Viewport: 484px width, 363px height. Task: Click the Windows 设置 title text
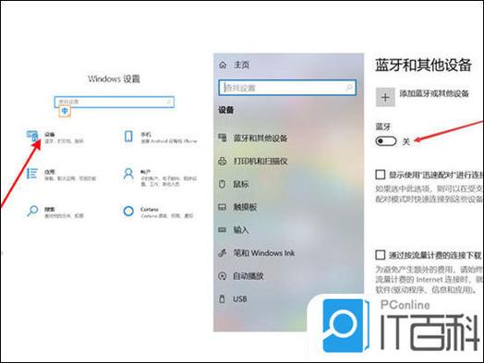[114, 79]
